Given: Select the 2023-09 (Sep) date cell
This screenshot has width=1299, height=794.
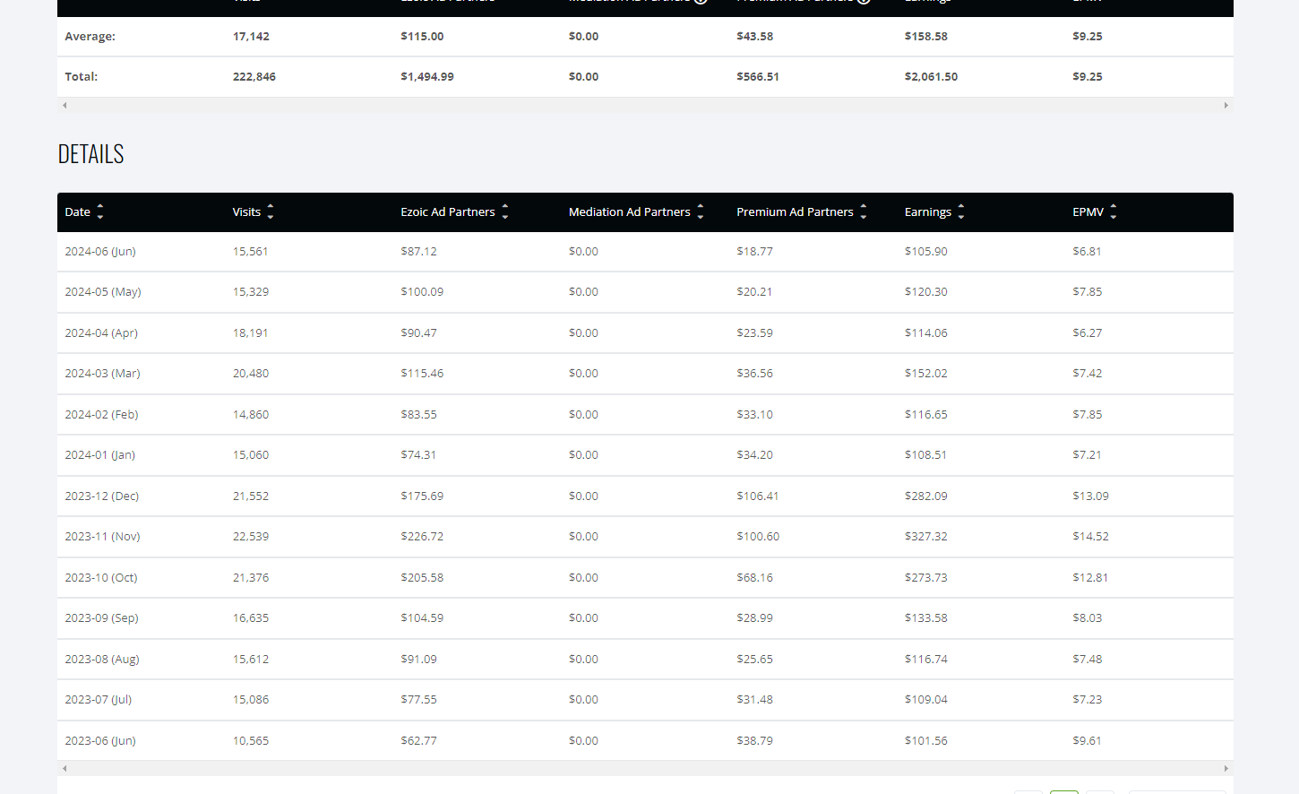Looking at the screenshot, I should pyautogui.click(x=101, y=618).
